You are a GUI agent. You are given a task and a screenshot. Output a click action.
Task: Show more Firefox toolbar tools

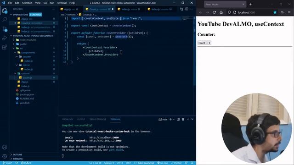282,12
